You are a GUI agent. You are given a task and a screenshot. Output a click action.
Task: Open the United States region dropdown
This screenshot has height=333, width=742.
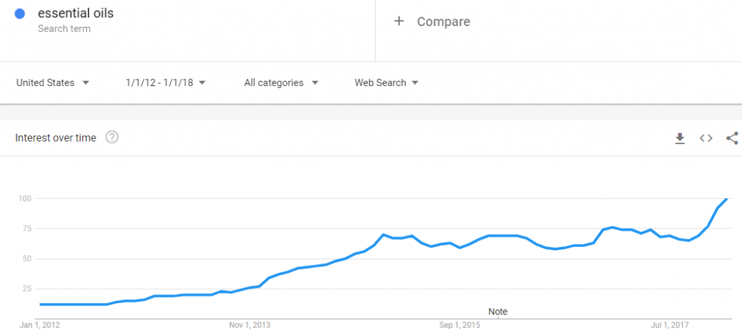click(x=53, y=83)
